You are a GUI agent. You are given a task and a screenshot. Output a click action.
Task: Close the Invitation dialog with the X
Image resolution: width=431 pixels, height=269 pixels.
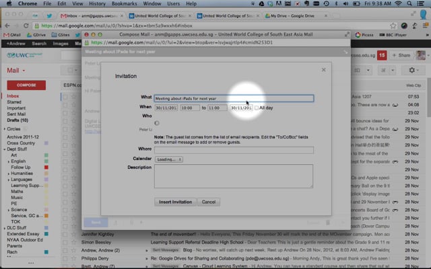(323, 70)
